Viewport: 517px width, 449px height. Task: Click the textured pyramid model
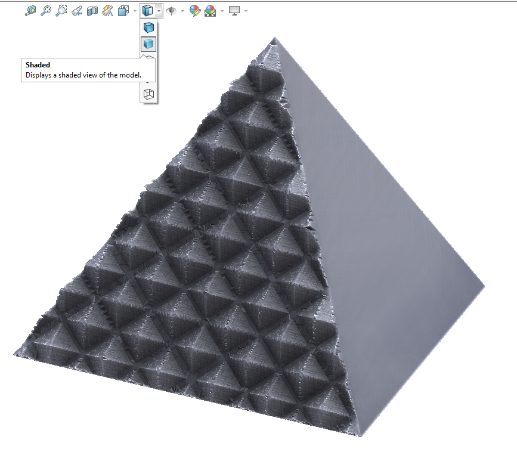point(209,268)
